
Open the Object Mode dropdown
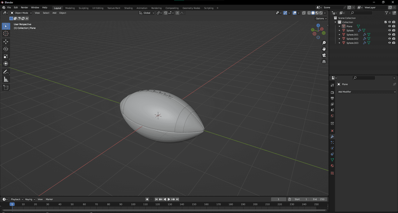[x=21, y=13]
